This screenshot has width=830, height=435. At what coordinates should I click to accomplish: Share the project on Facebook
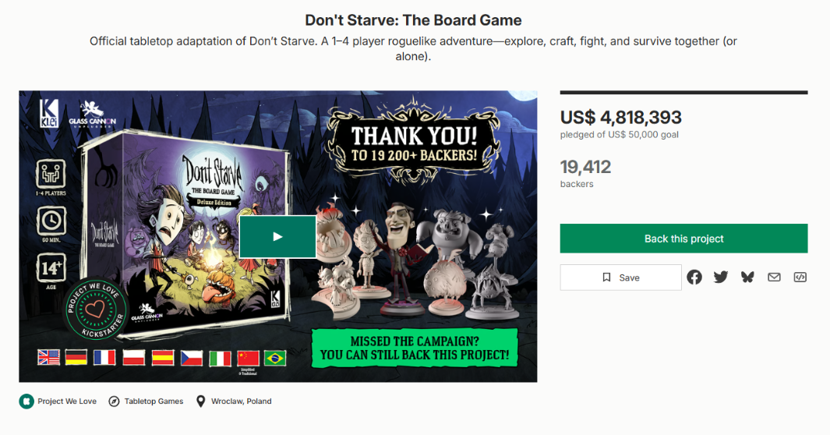point(694,277)
